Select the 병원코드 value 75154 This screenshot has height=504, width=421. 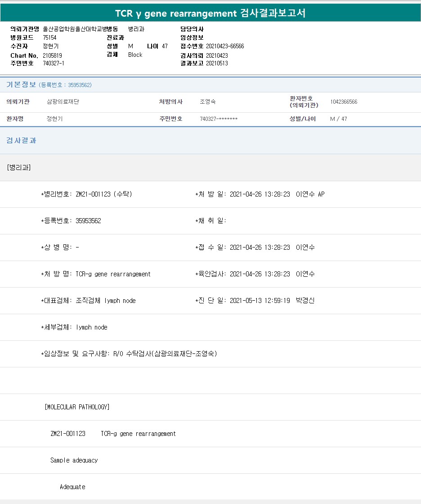click(x=49, y=38)
